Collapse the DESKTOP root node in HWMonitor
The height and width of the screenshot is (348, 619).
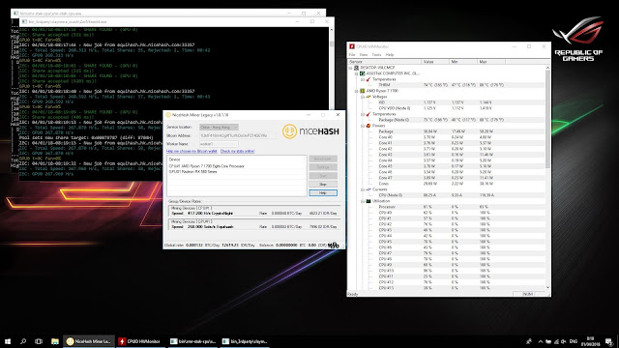(350, 68)
